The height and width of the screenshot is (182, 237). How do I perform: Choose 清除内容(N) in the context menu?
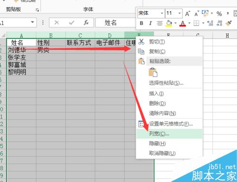pos(169,113)
